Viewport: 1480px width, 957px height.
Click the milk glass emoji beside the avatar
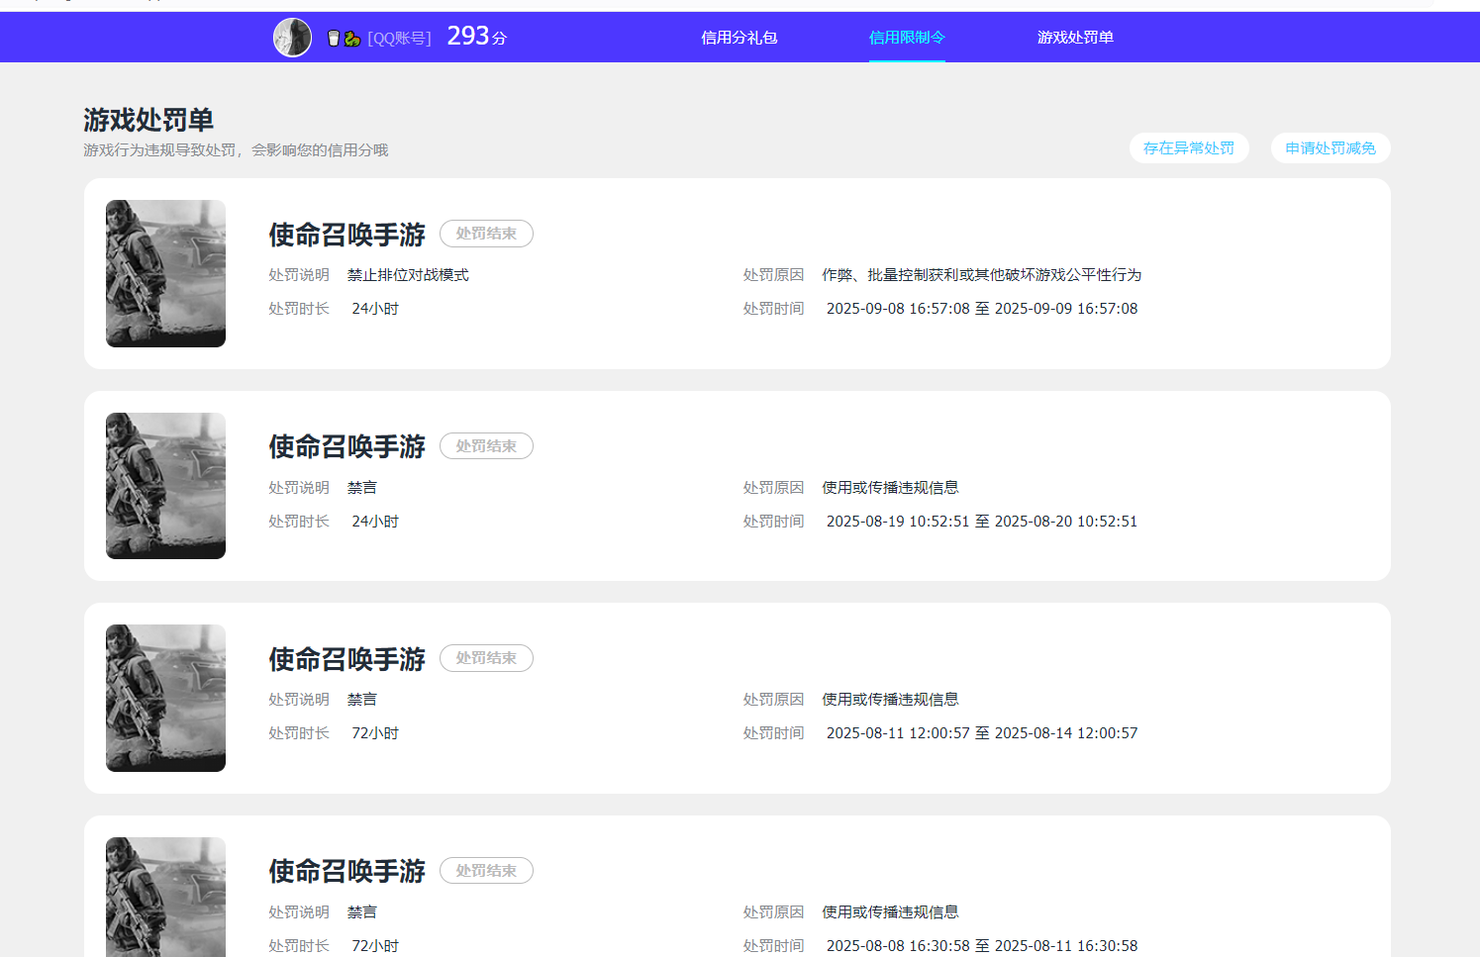pyautogui.click(x=334, y=39)
